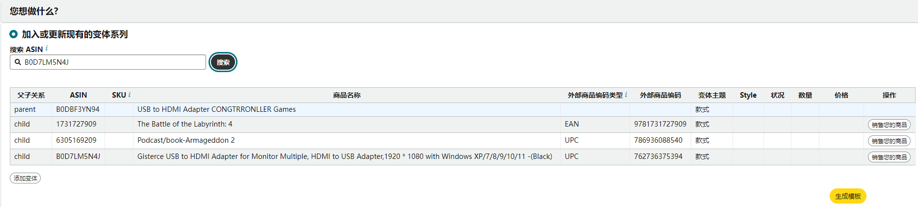Screen dimensions: 918x207
Task: Focus the ASIN search input box
Action: click(x=108, y=62)
